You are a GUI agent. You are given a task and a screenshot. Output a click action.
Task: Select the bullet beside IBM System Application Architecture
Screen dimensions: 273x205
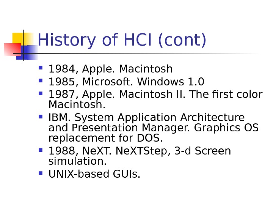coord(41,117)
